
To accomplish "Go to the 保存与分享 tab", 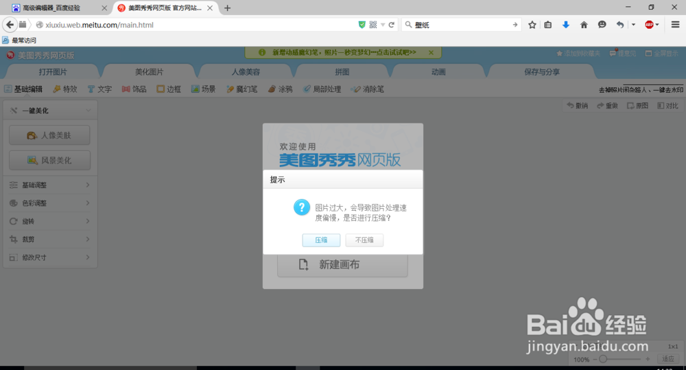I will pos(542,71).
